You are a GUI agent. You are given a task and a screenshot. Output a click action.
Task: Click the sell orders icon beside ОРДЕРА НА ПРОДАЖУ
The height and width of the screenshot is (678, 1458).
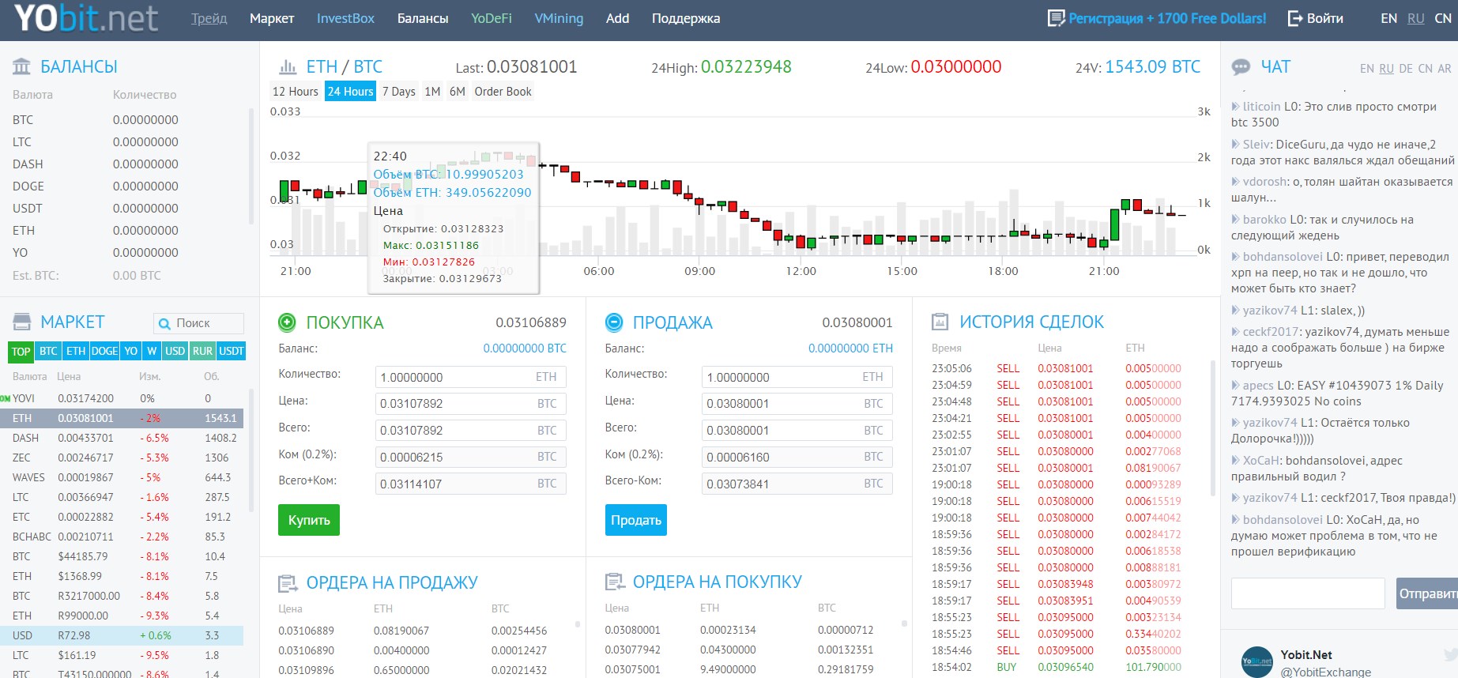tap(288, 583)
